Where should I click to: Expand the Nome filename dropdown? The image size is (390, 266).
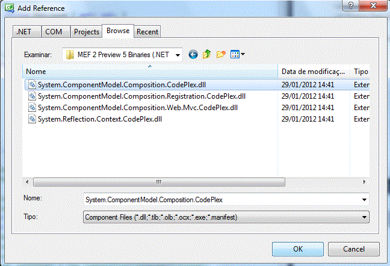pos(364,200)
